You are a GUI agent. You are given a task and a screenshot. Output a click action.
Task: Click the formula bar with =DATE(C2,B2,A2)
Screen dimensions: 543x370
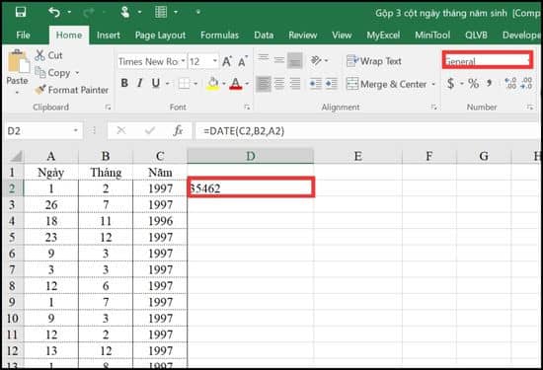coord(369,131)
